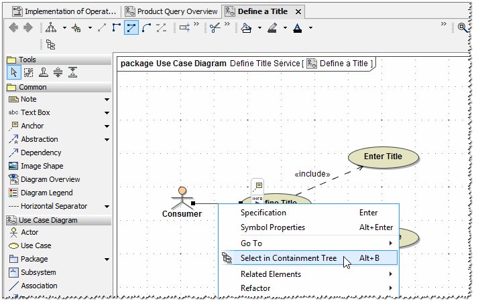
Task: Expand the Note tool dropdown arrow
Action: [107, 100]
